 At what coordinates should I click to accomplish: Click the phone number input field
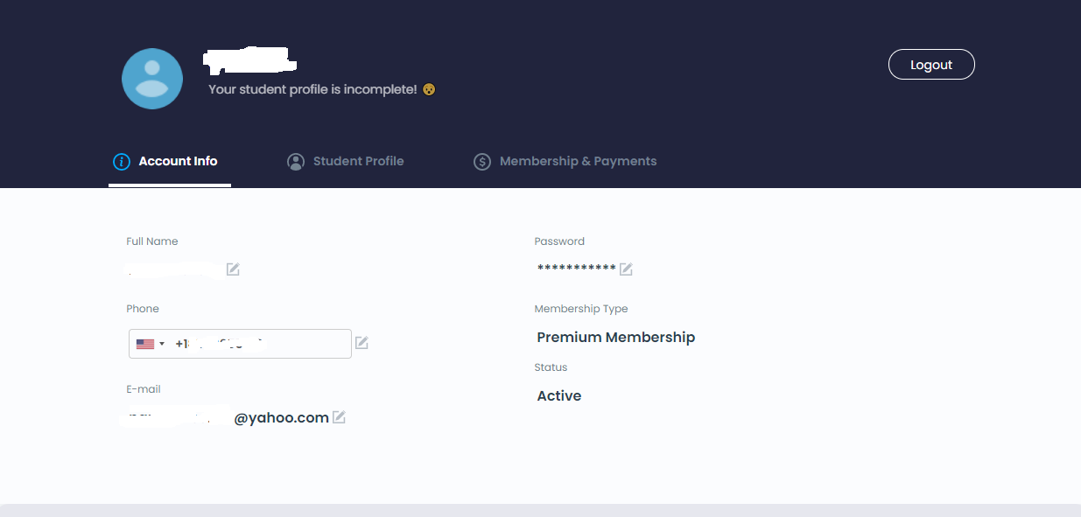(x=240, y=344)
